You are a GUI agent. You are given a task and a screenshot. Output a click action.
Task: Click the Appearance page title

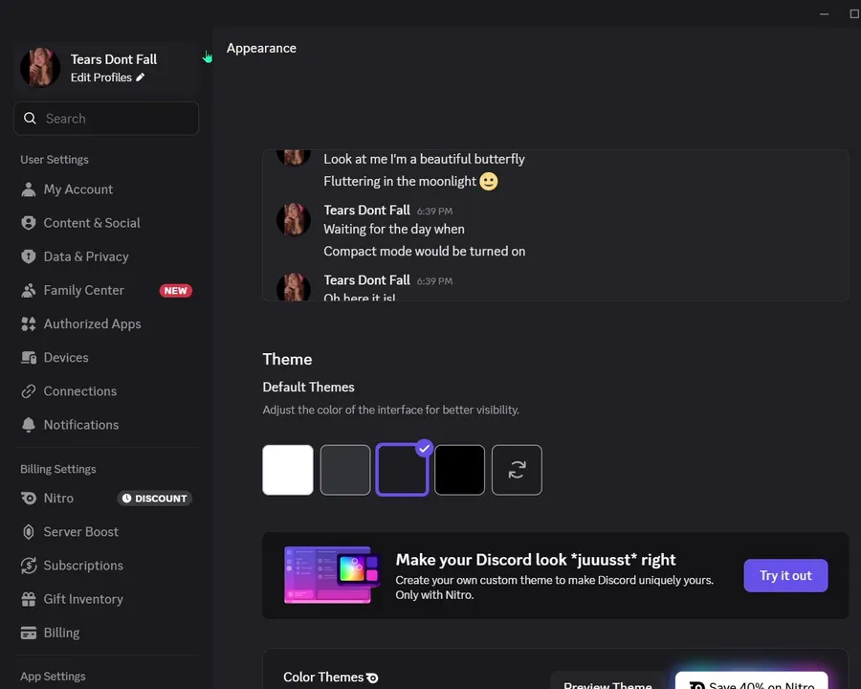pos(261,49)
